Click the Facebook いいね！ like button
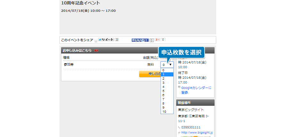The image size is (291, 137). (x=140, y=40)
